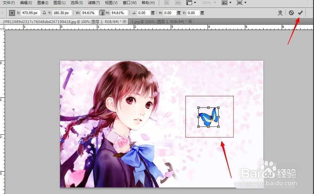Toggle the maintain aspect ratio link icon
This screenshot has height=194, width=314.
(x=102, y=13)
